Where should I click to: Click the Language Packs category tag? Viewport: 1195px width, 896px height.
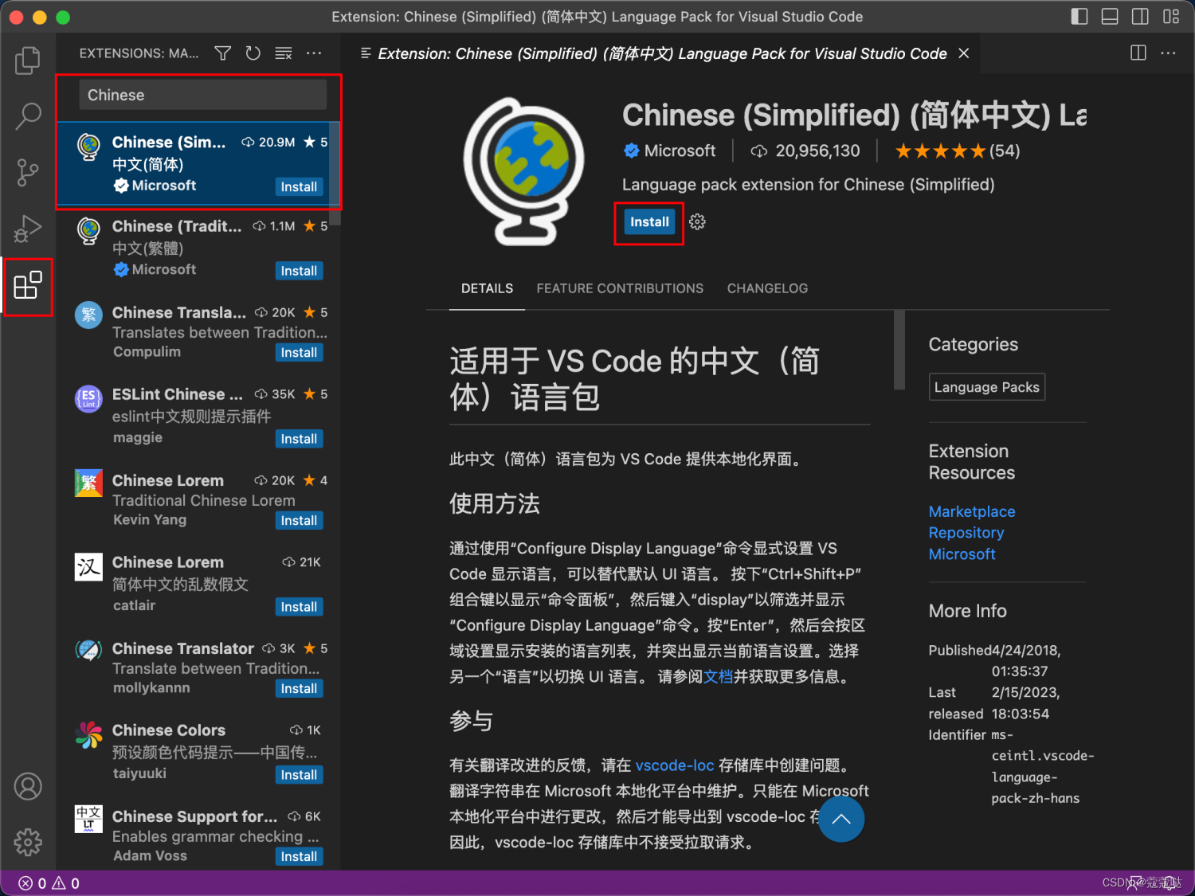[986, 387]
